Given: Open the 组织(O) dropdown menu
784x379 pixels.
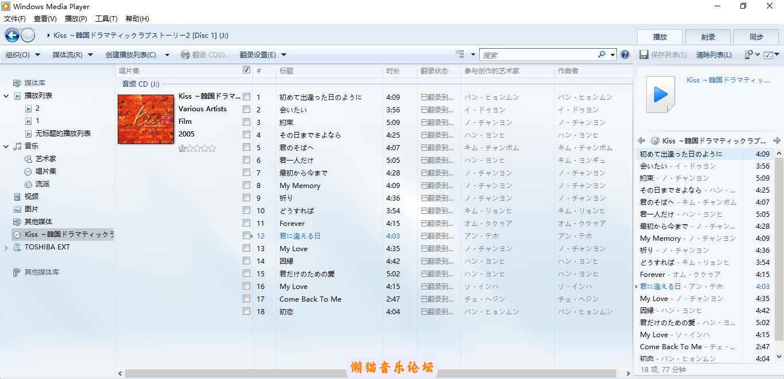Looking at the screenshot, I should 22,55.
